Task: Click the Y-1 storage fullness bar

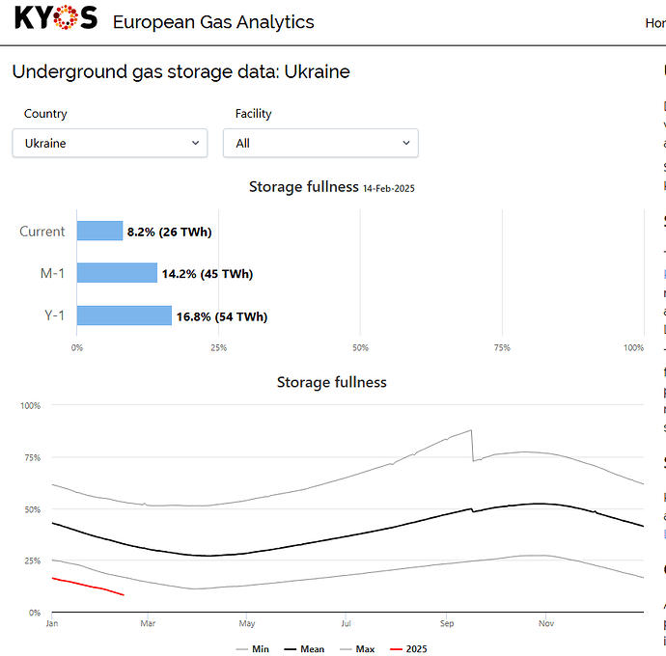Action: click(125, 315)
